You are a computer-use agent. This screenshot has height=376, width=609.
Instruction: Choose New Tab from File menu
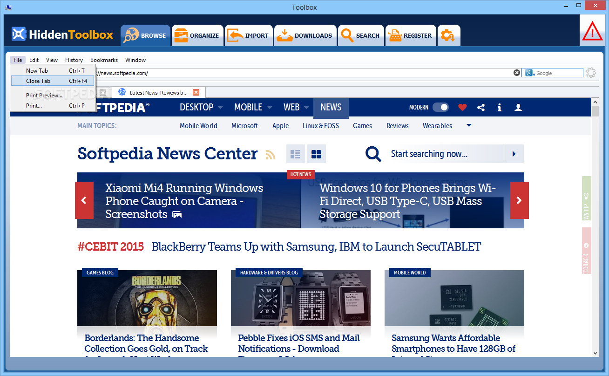coord(53,71)
